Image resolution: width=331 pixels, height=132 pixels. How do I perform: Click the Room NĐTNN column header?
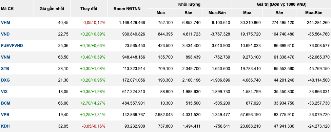(127, 9)
